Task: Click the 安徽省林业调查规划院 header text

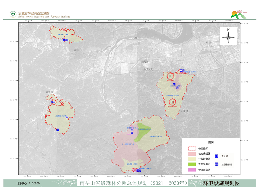Action: 34,13
